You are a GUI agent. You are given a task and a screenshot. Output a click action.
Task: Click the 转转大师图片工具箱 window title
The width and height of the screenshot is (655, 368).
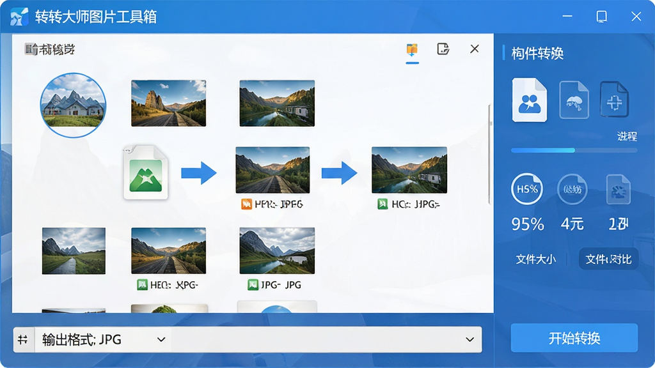(96, 17)
